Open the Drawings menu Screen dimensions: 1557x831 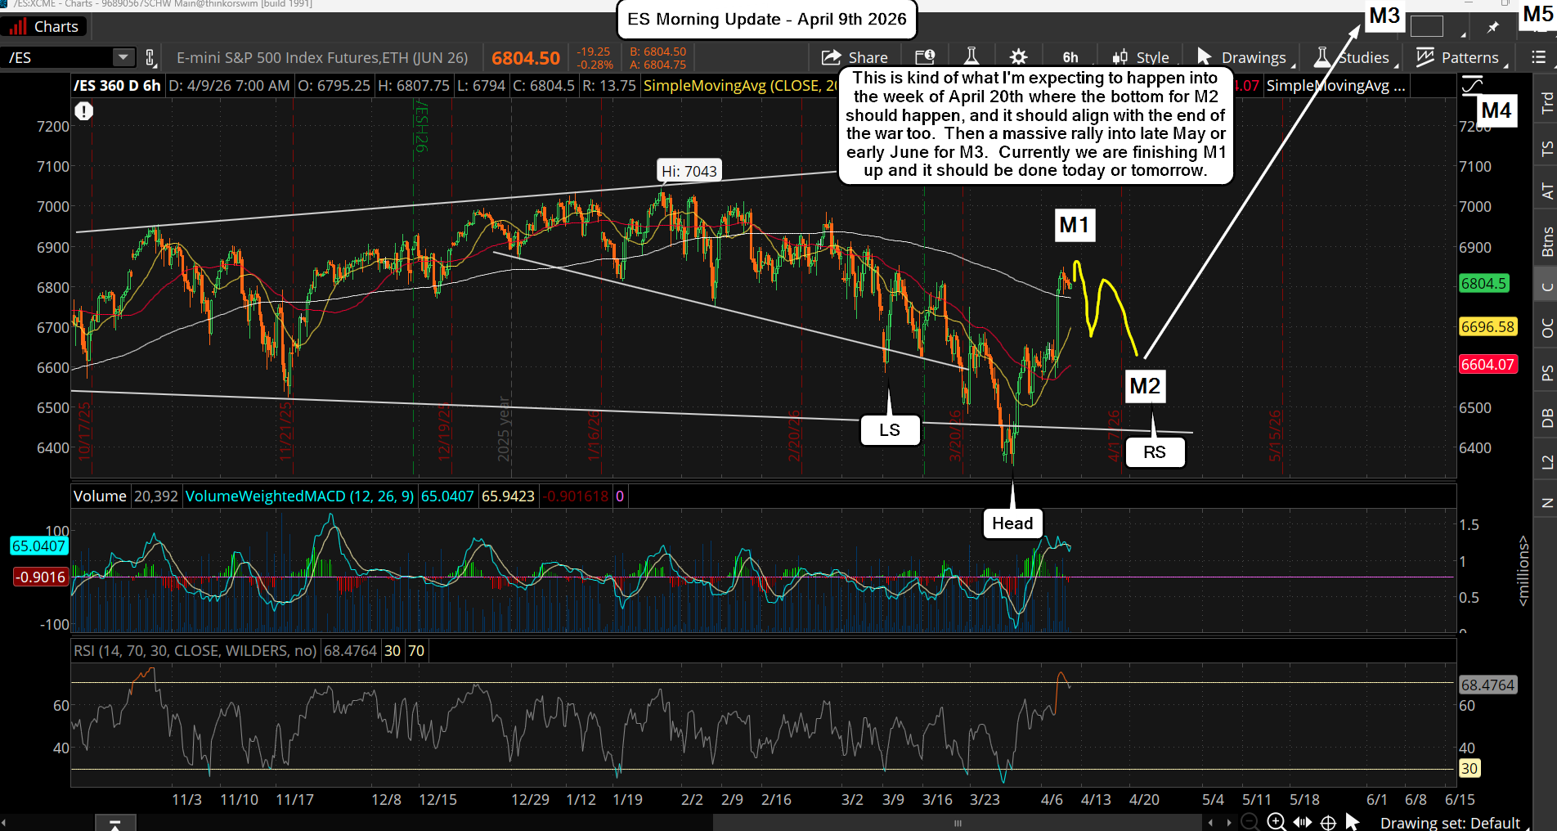click(1242, 57)
